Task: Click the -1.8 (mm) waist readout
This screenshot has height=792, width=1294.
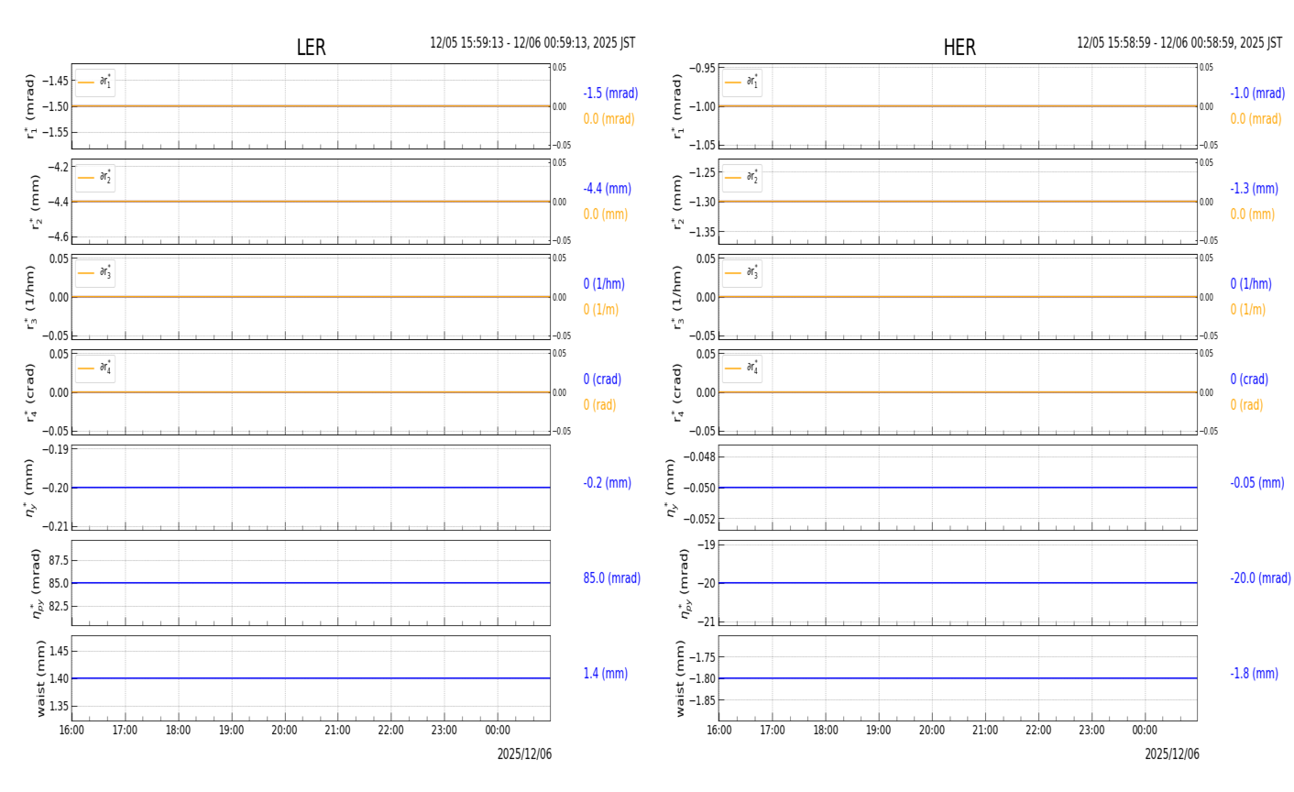Action: [x=1255, y=674]
